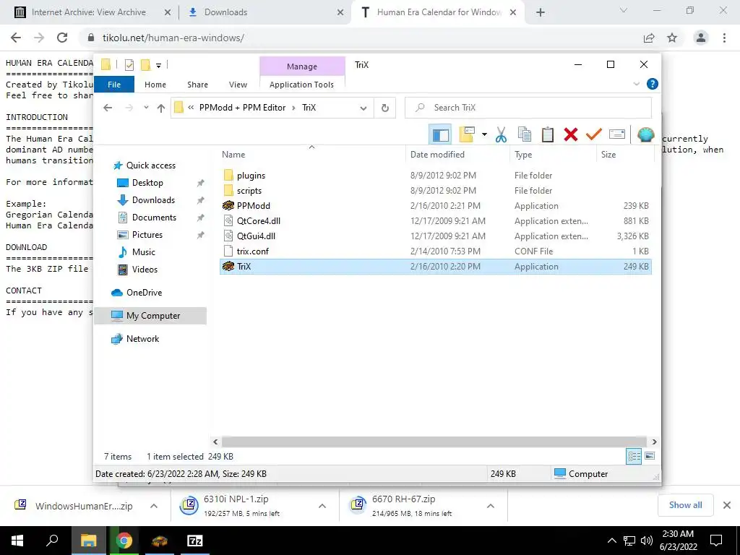Open Desktop in navigation pane

(147, 183)
